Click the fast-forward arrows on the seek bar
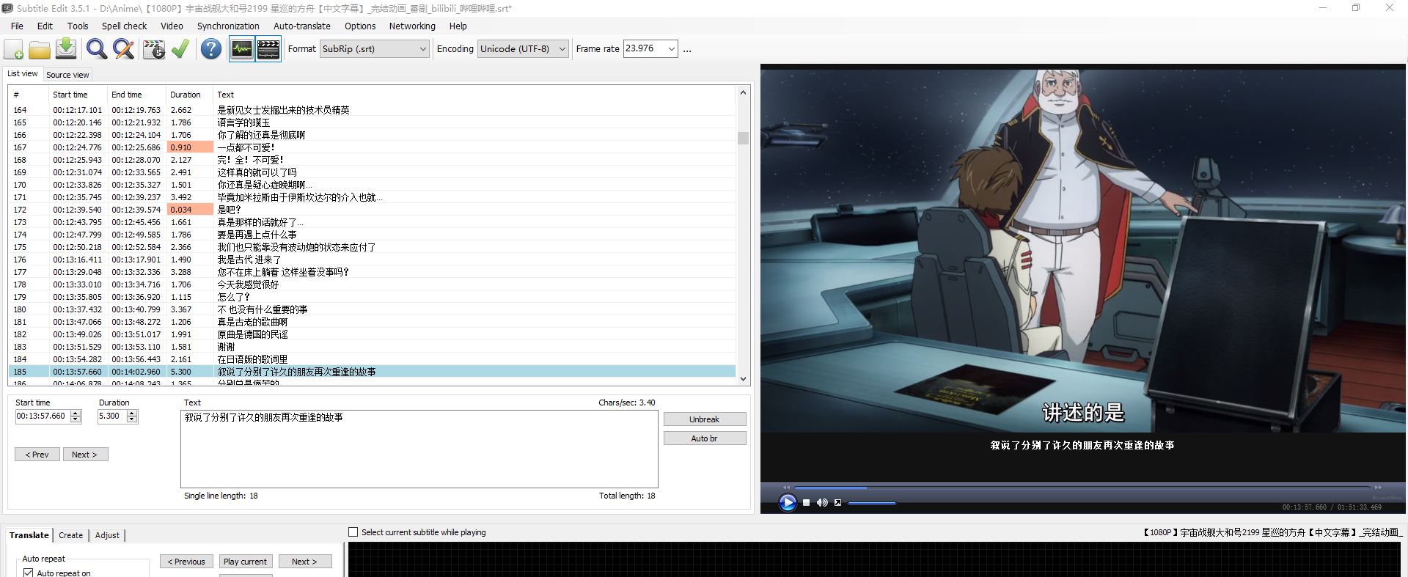Screen dimensions: 1408x577 pyautogui.click(x=1378, y=487)
